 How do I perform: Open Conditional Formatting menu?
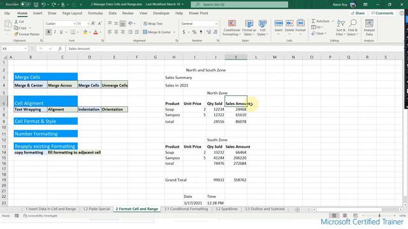point(231,28)
